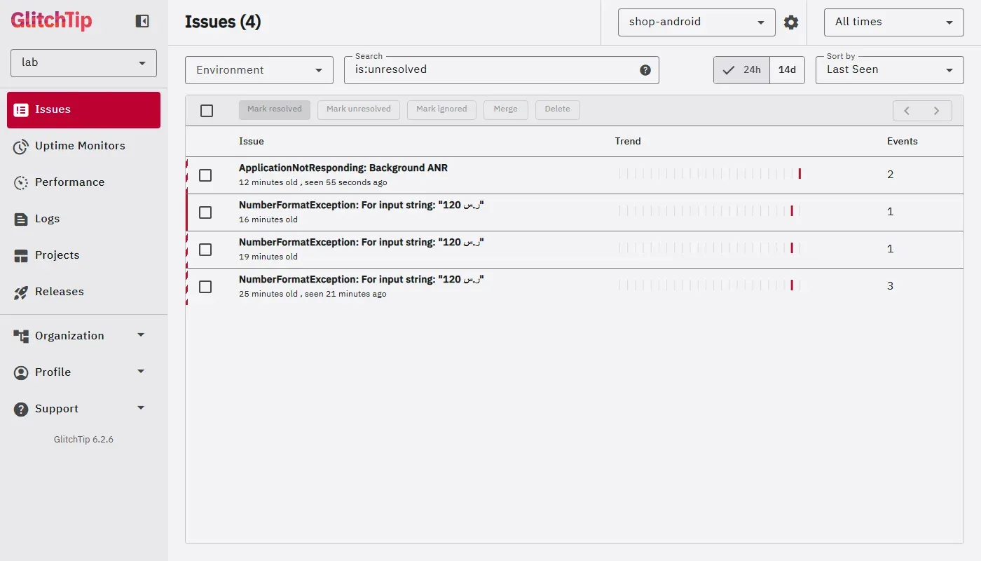The image size is (981, 561).
Task: Click the Performance gauge icon
Action: tap(21, 183)
